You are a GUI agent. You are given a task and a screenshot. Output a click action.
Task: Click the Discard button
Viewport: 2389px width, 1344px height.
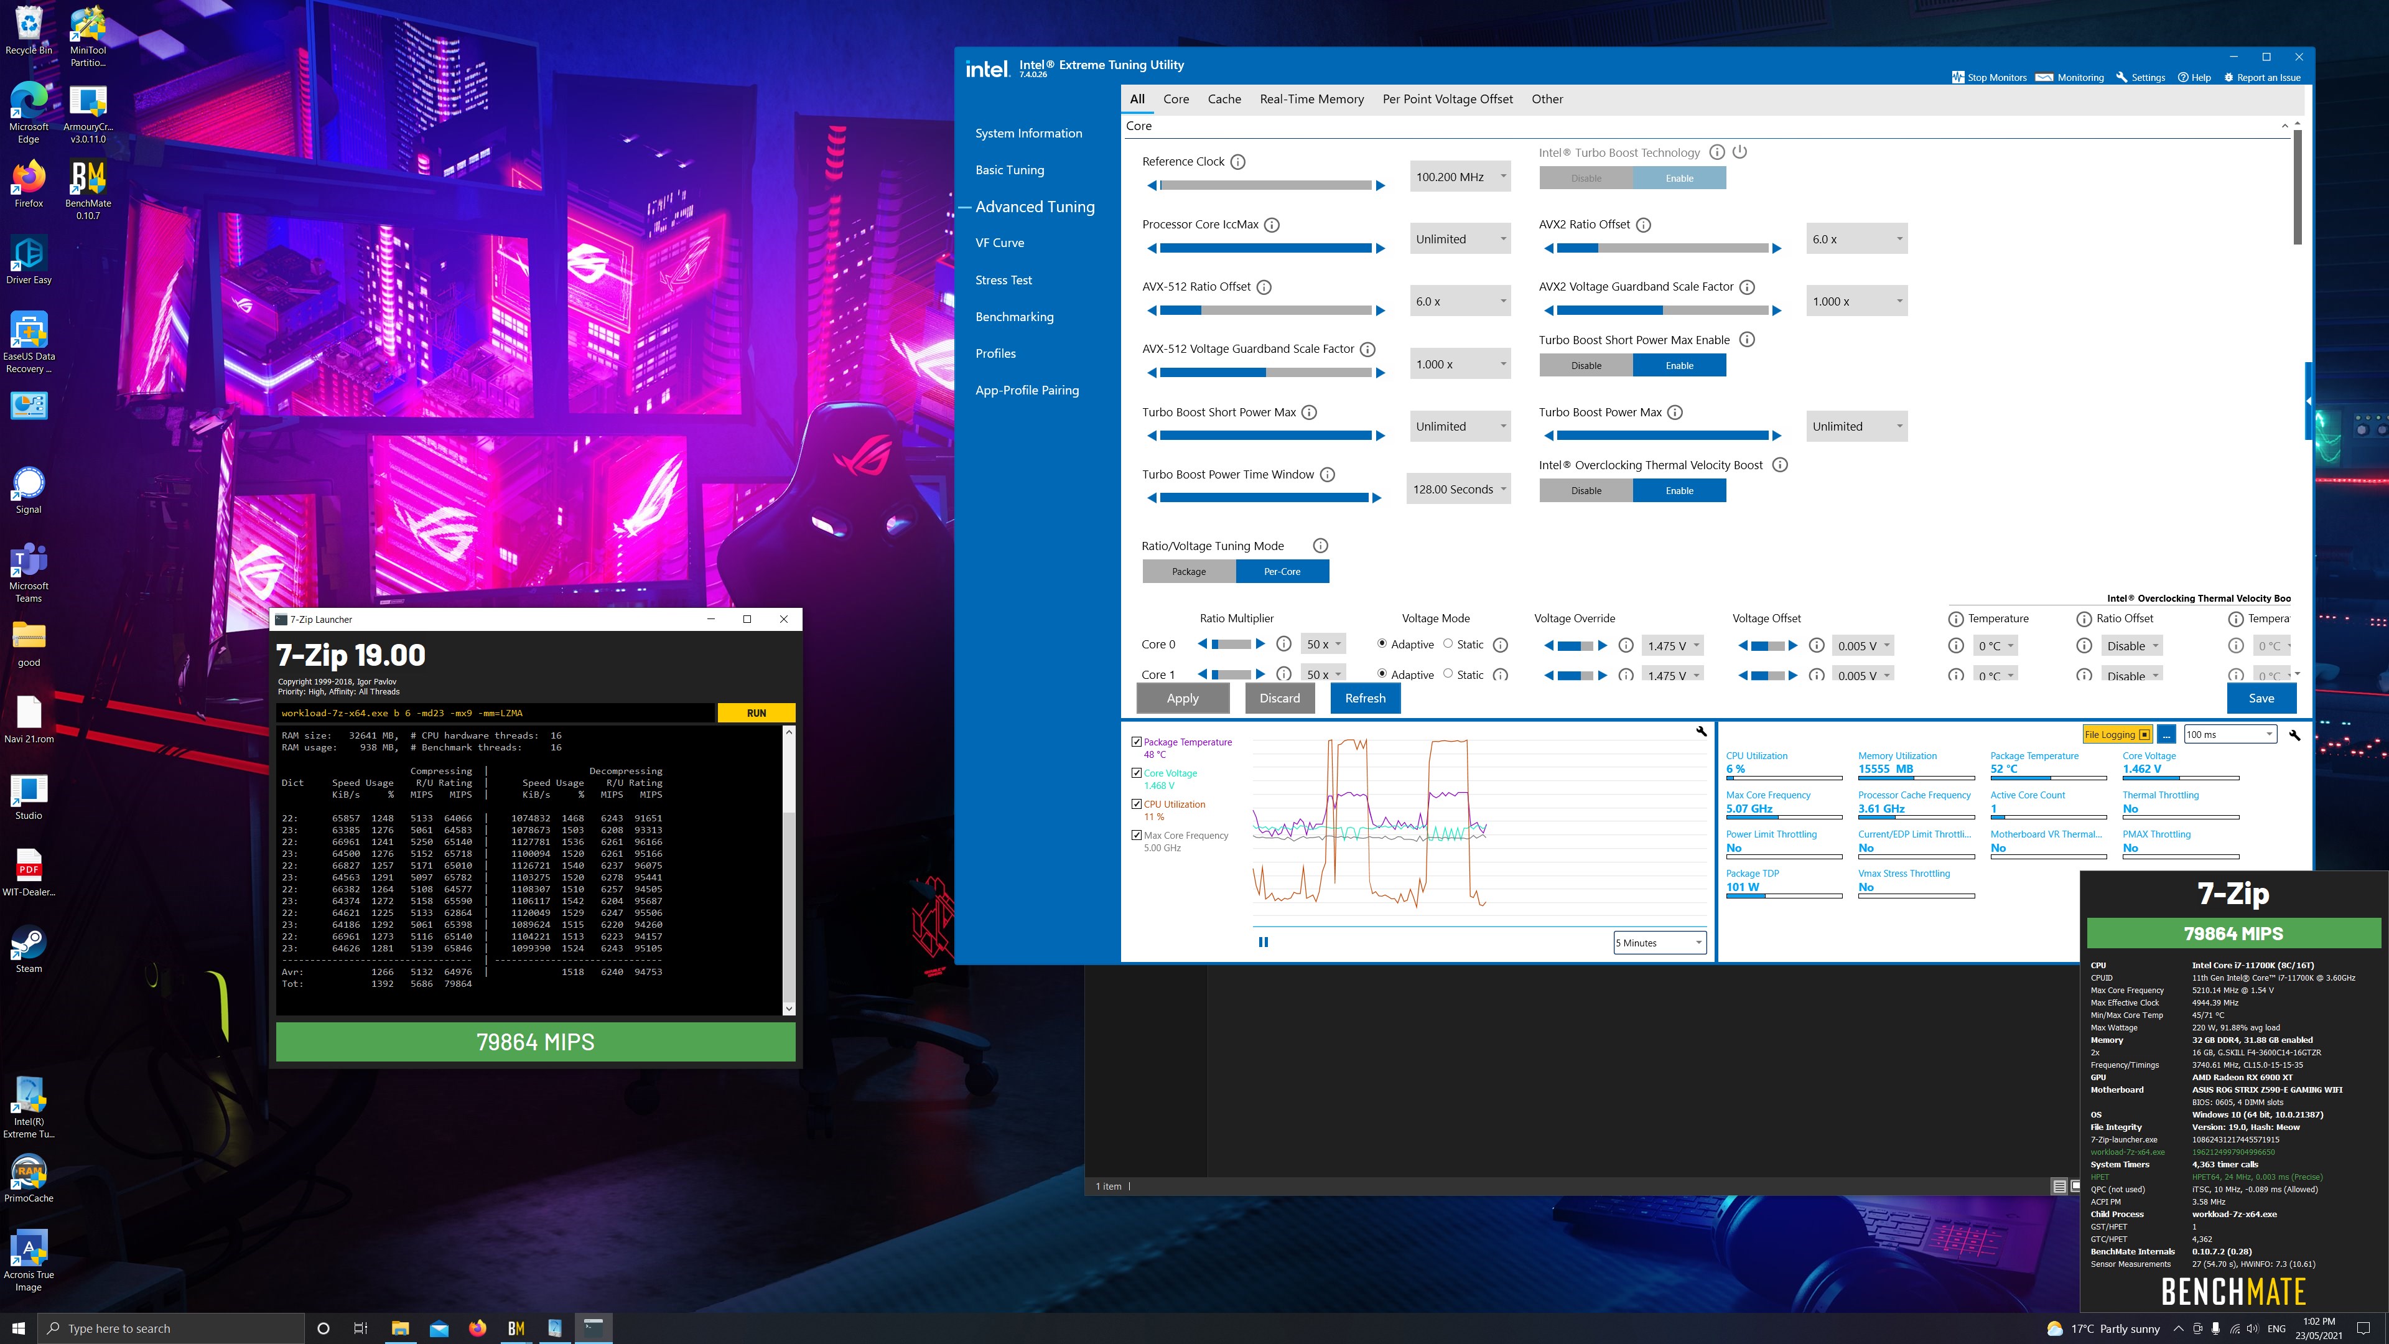(x=1279, y=698)
